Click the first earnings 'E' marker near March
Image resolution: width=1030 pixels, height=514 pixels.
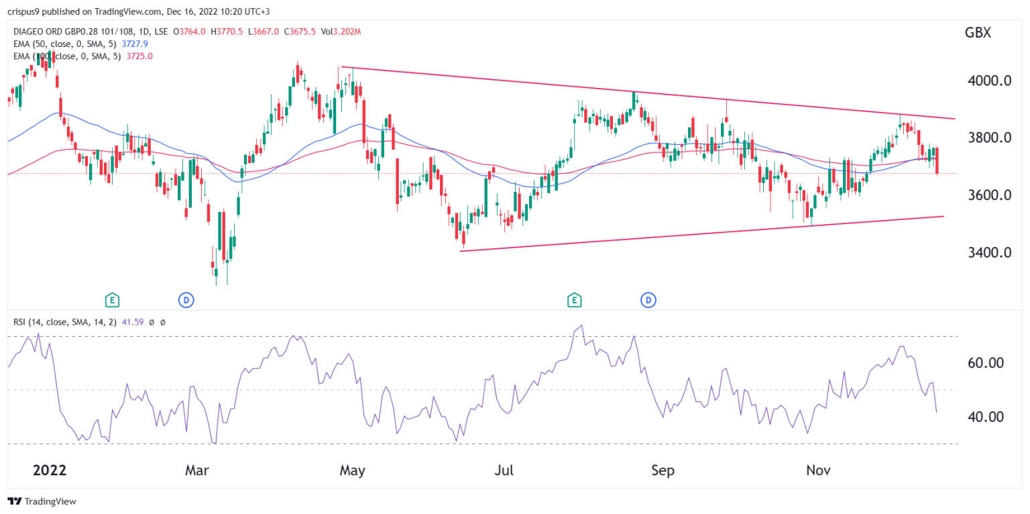click(x=112, y=299)
